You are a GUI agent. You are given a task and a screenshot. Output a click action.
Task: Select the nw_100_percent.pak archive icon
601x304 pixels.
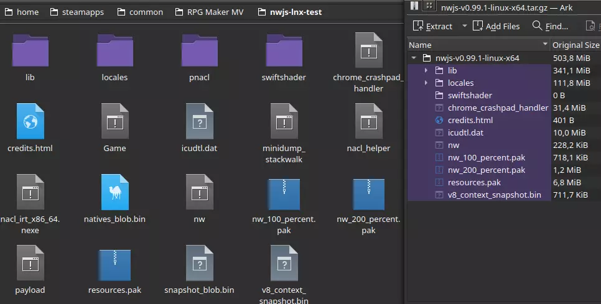coord(284,194)
